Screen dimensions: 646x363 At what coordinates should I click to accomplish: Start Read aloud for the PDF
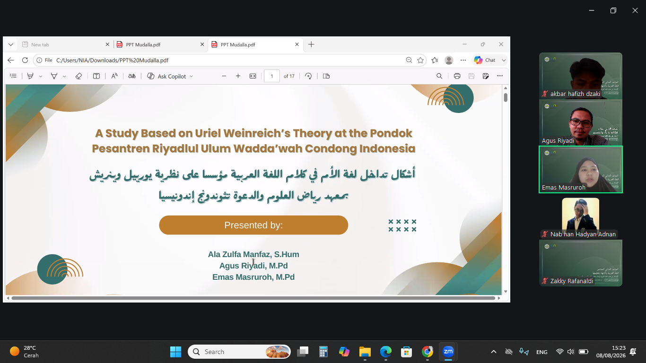114,76
